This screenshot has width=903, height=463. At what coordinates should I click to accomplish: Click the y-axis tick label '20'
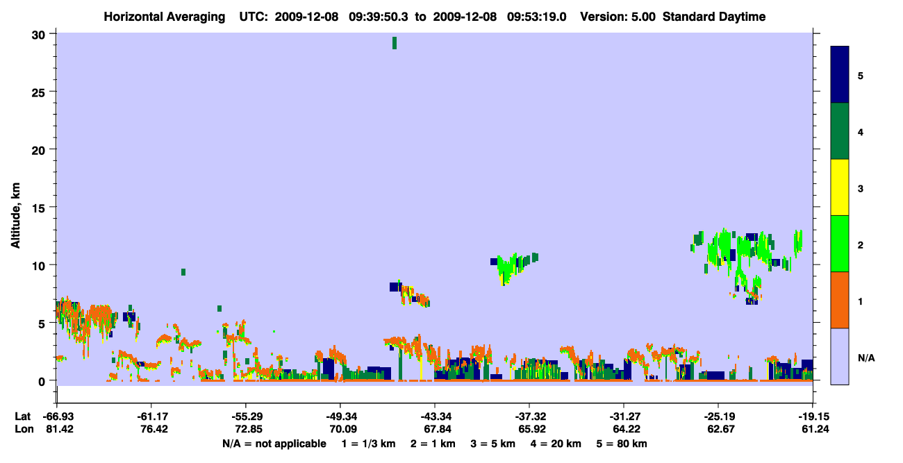[40, 150]
